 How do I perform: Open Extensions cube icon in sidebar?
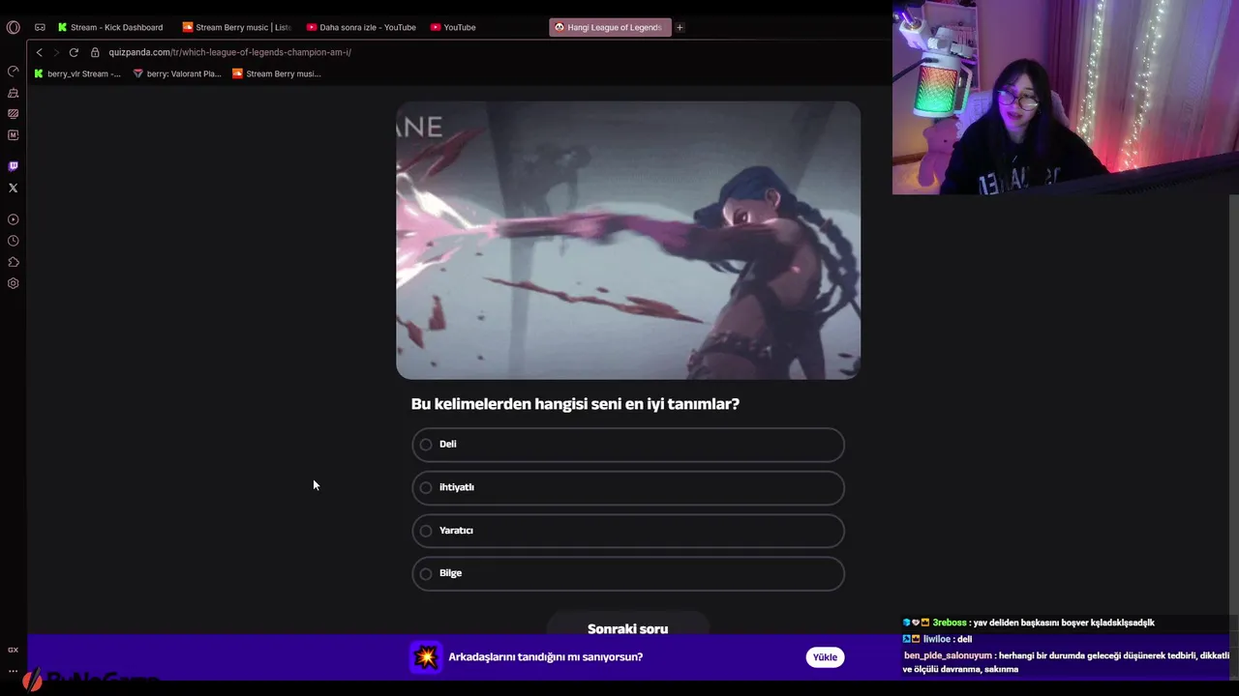[13, 262]
